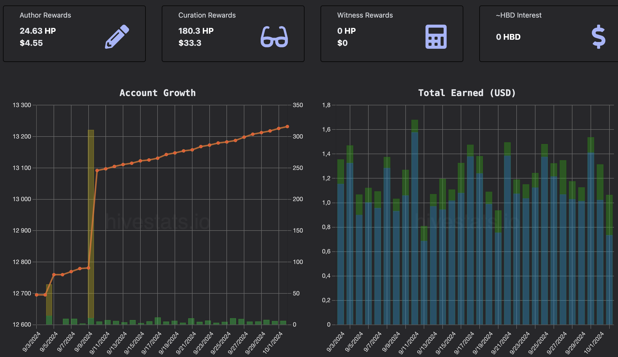Click the green bar at 9/17/2024 in Account Growth

coord(158,321)
